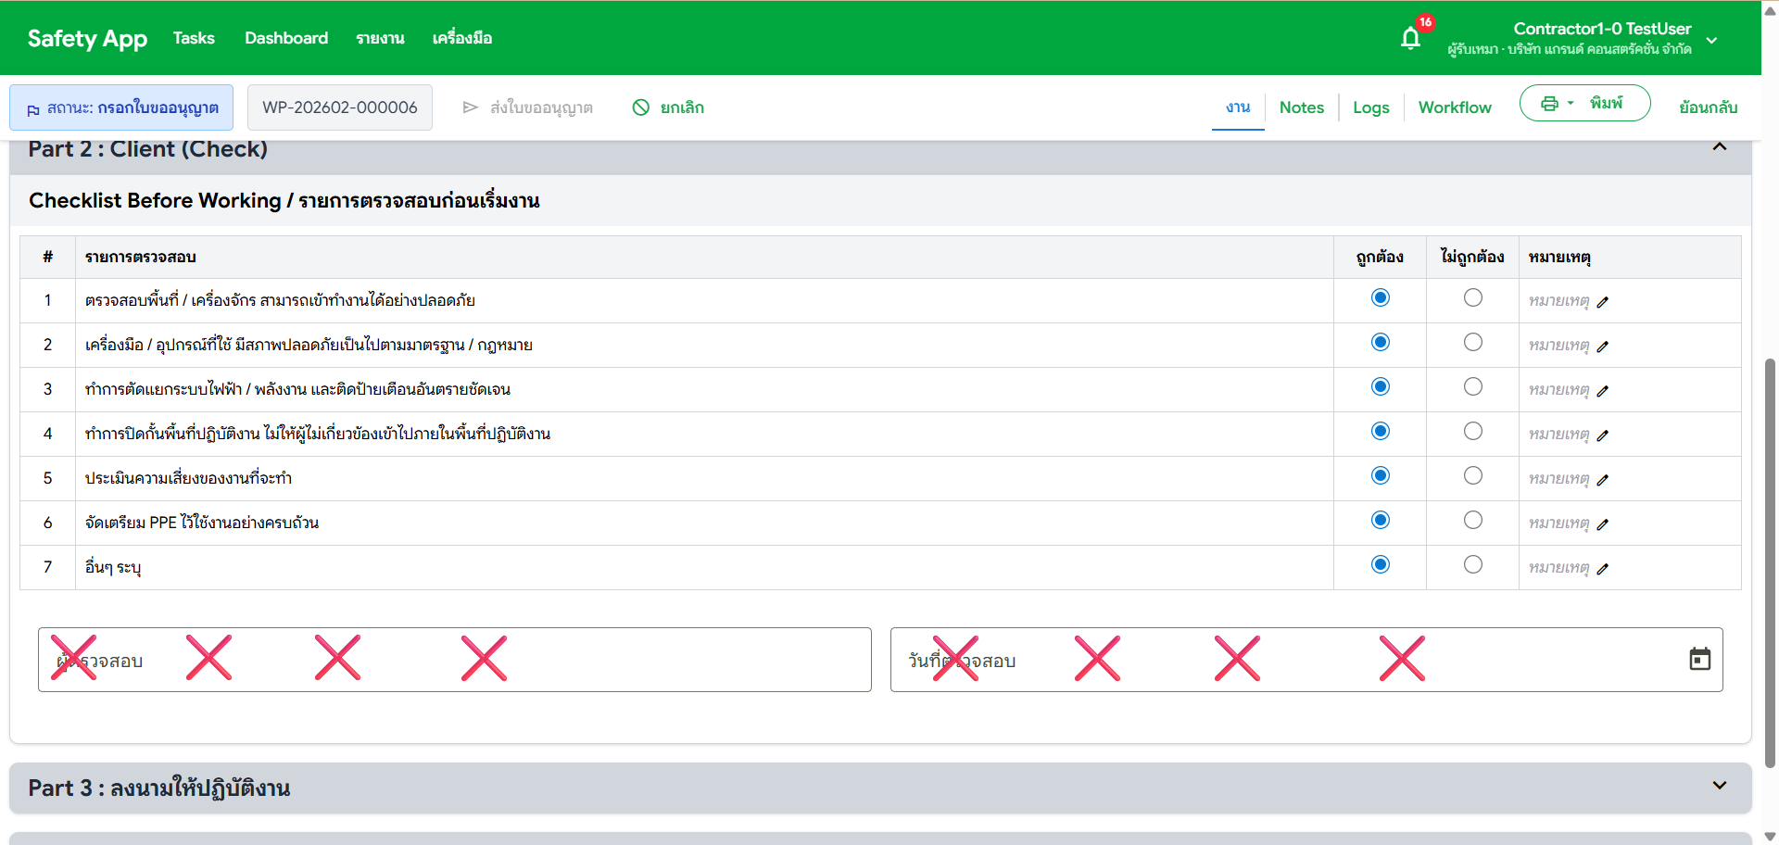Click the cancel icon next to ยกเลิก
Viewport: 1779px width, 845px height.
pyautogui.click(x=641, y=107)
